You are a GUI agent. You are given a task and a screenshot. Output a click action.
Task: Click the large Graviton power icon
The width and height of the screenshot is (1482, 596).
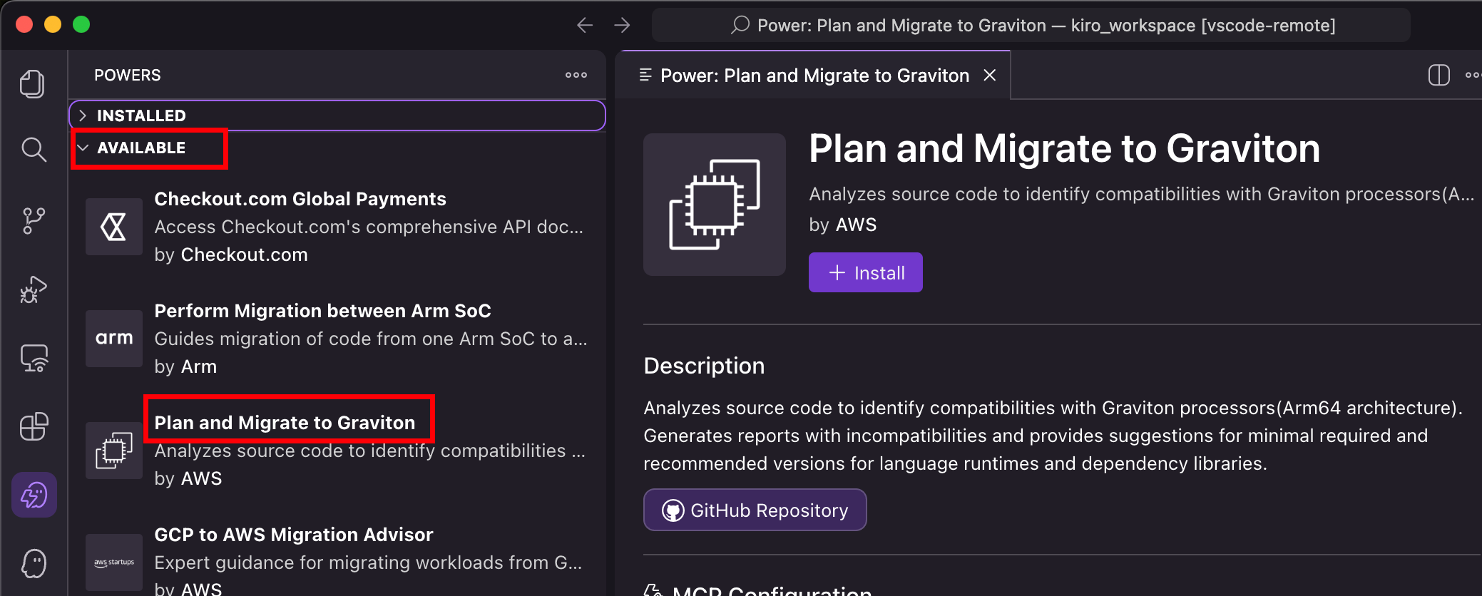(x=715, y=205)
